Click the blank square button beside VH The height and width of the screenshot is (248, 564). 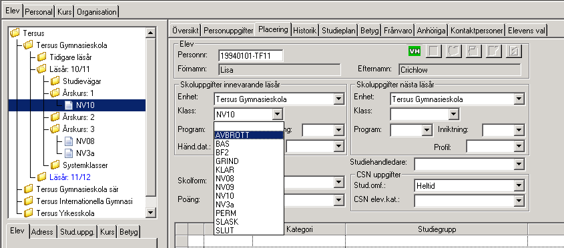pyautogui.click(x=434, y=51)
